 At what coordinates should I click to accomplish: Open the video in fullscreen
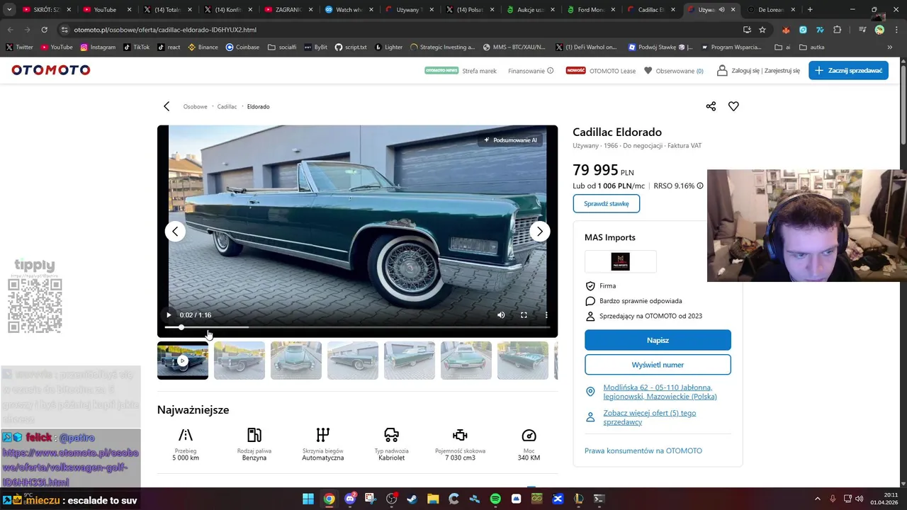[524, 315]
